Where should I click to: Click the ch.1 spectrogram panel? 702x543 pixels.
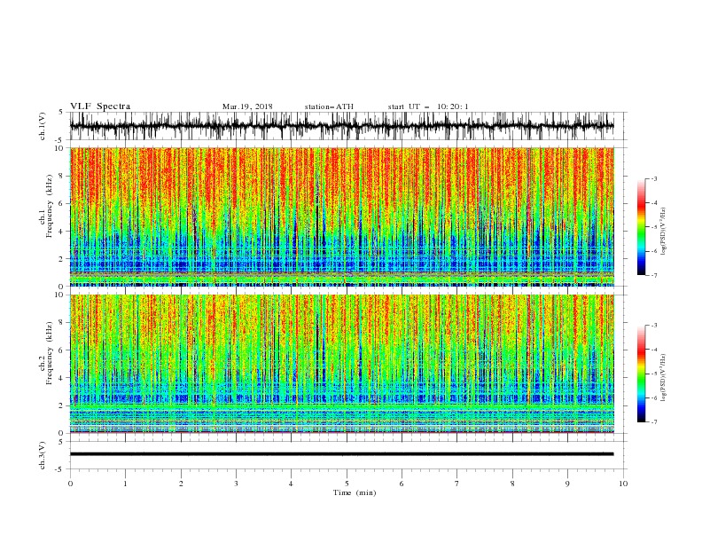(341, 216)
